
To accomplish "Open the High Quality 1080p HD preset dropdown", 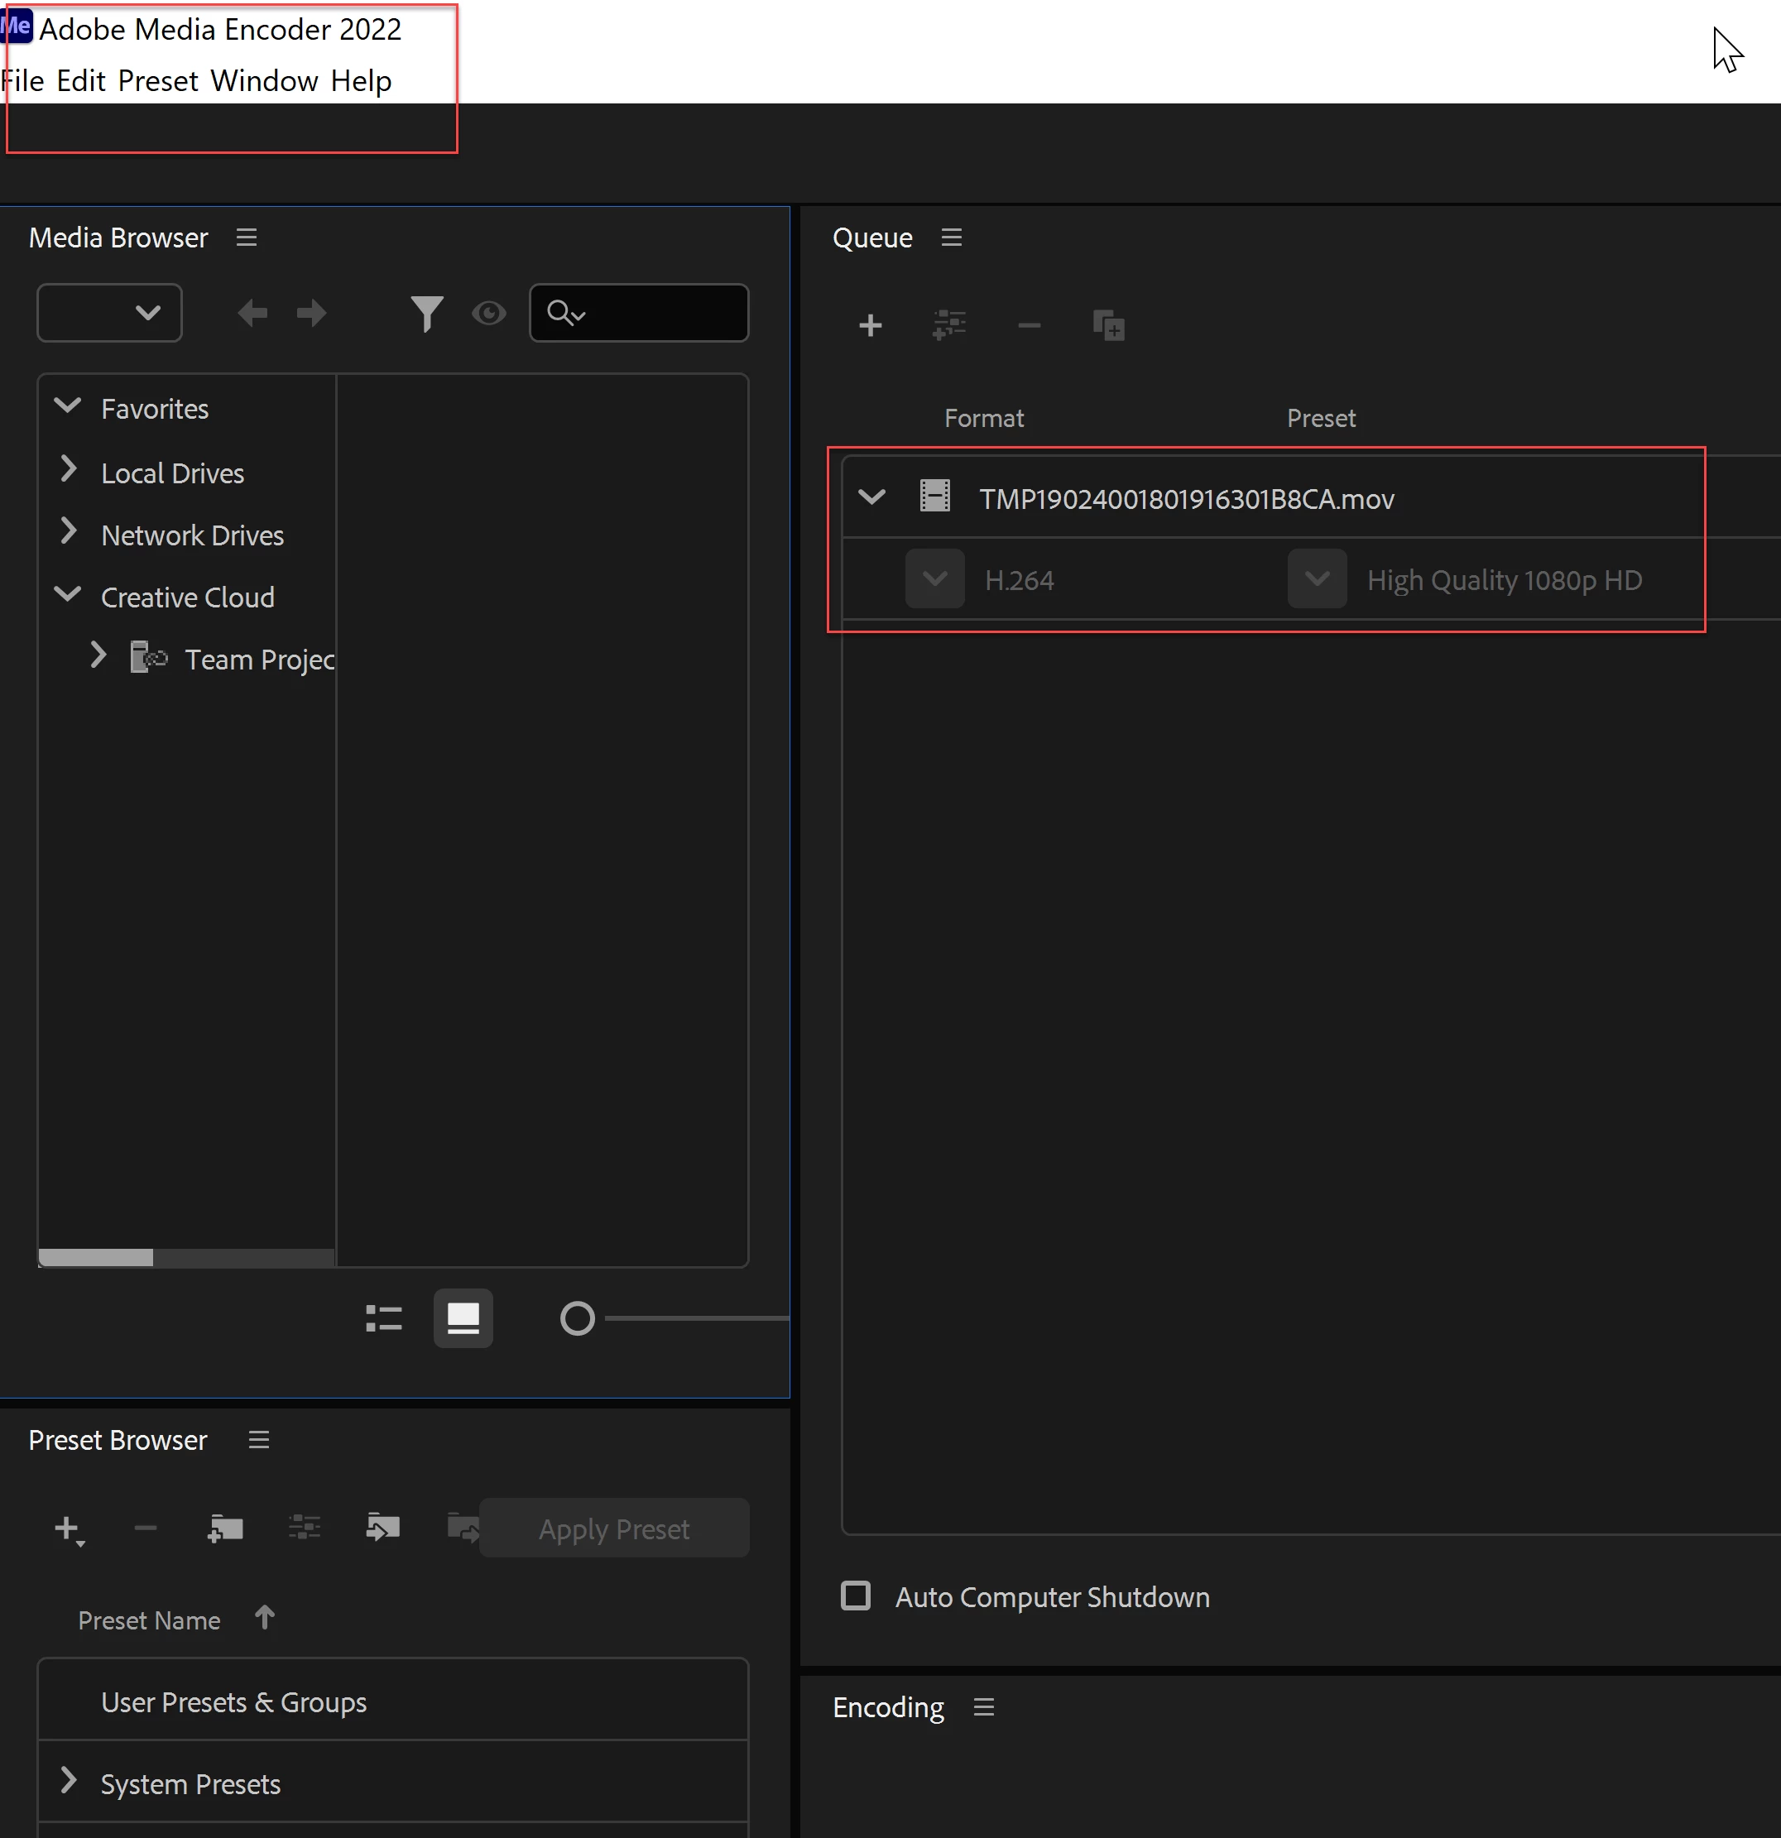I will point(1317,578).
